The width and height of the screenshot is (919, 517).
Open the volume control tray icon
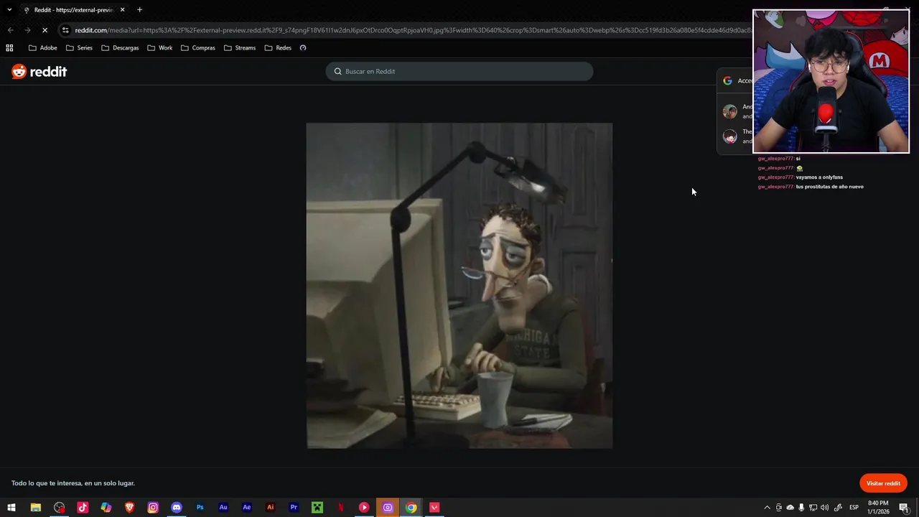pos(824,508)
